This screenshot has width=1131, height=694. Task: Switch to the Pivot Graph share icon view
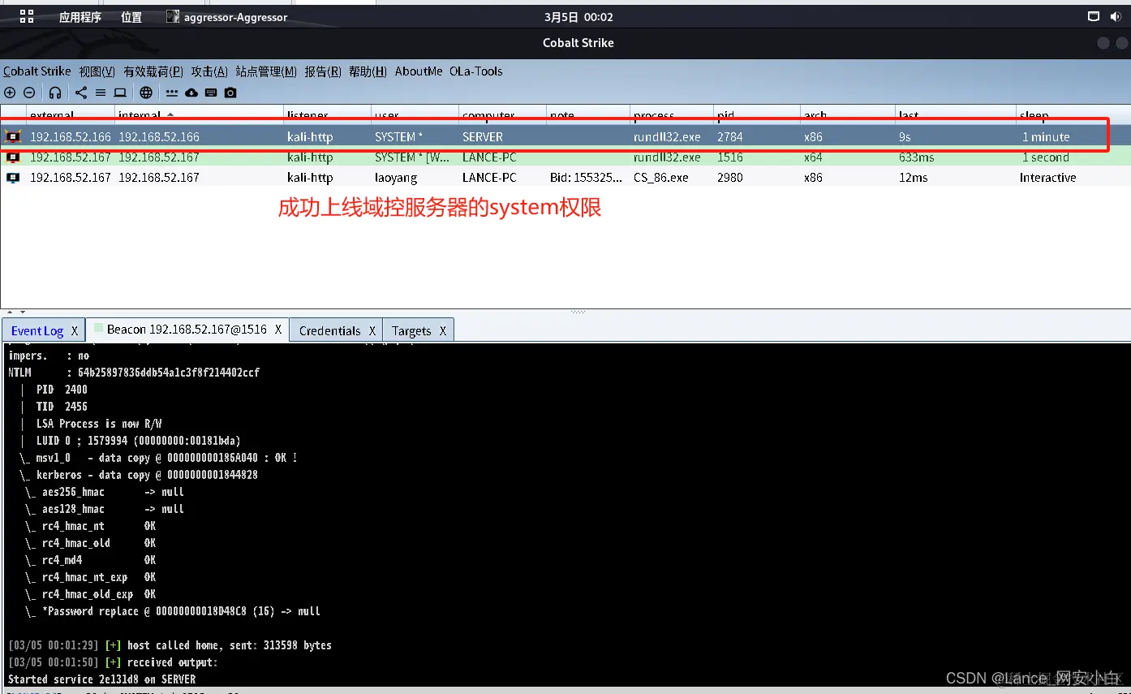(81, 93)
